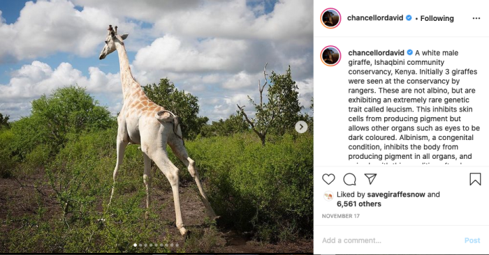Viewport: 489px width, 255px height.
Task: Click the verified badge in the header
Action: [x=409, y=18]
